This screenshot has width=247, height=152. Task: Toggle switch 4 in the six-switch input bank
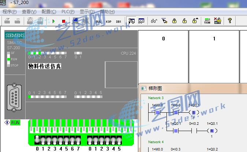click(x=113, y=140)
